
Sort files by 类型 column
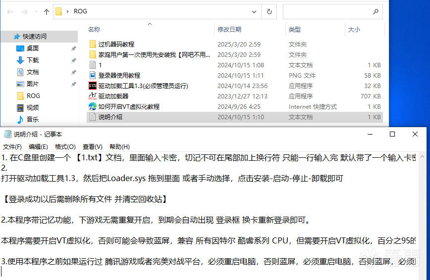295,29
